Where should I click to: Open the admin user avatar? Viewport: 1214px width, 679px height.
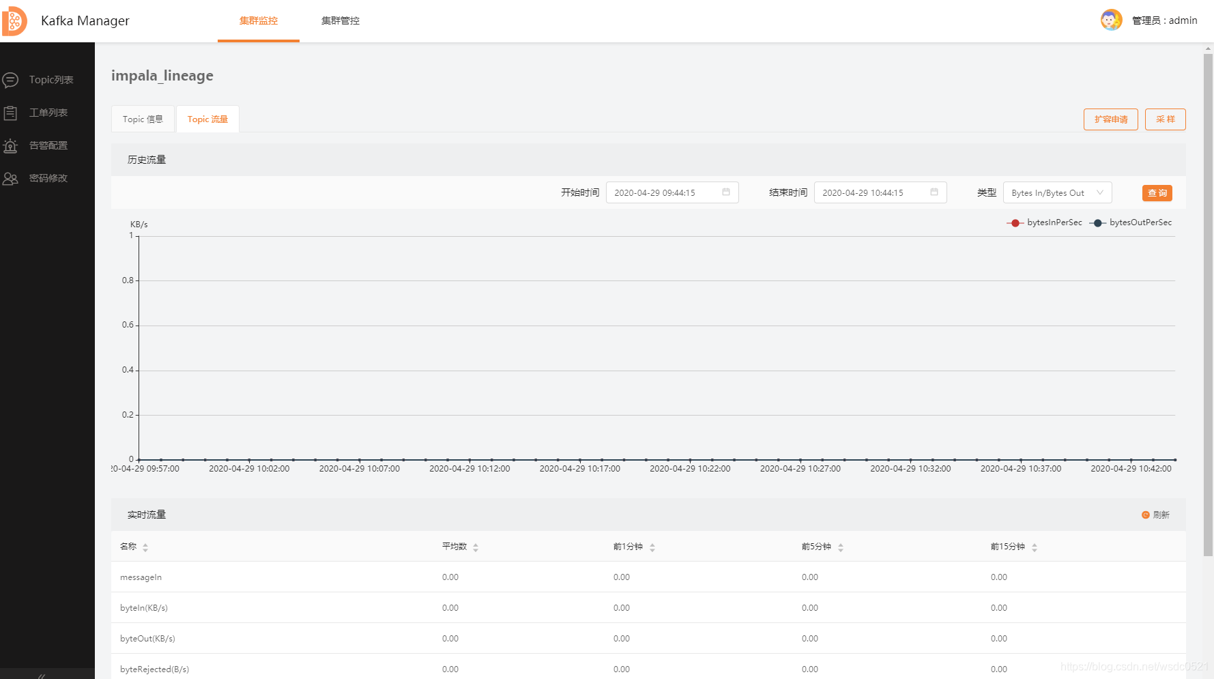click(x=1111, y=20)
